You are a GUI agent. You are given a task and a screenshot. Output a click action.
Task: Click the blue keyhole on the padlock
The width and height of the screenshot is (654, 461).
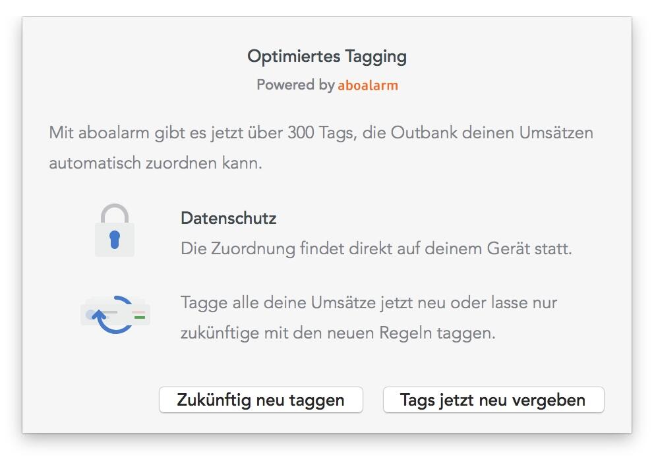(x=115, y=240)
